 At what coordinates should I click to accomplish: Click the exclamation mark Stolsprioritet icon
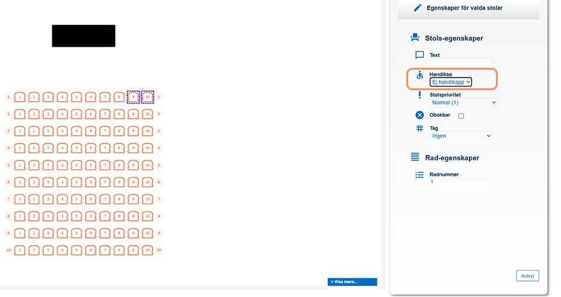click(420, 95)
